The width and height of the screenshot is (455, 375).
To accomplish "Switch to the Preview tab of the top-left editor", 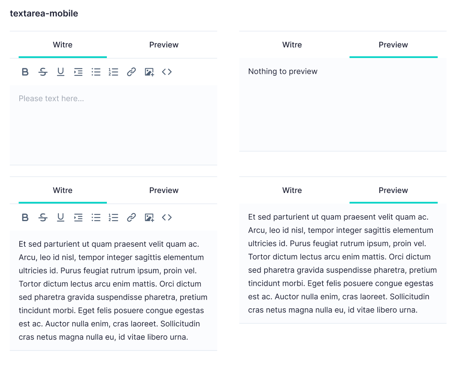I will pyautogui.click(x=164, y=45).
